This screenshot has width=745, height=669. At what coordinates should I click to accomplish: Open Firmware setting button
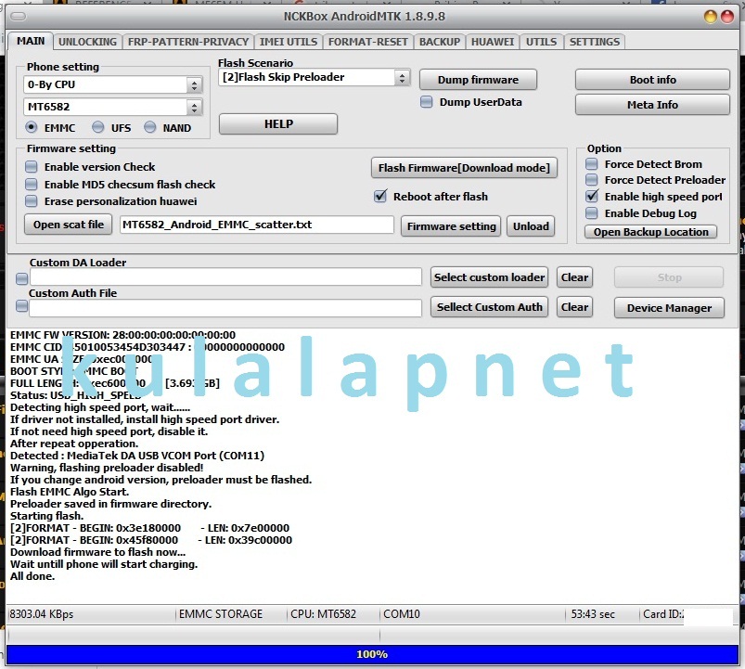coord(452,226)
